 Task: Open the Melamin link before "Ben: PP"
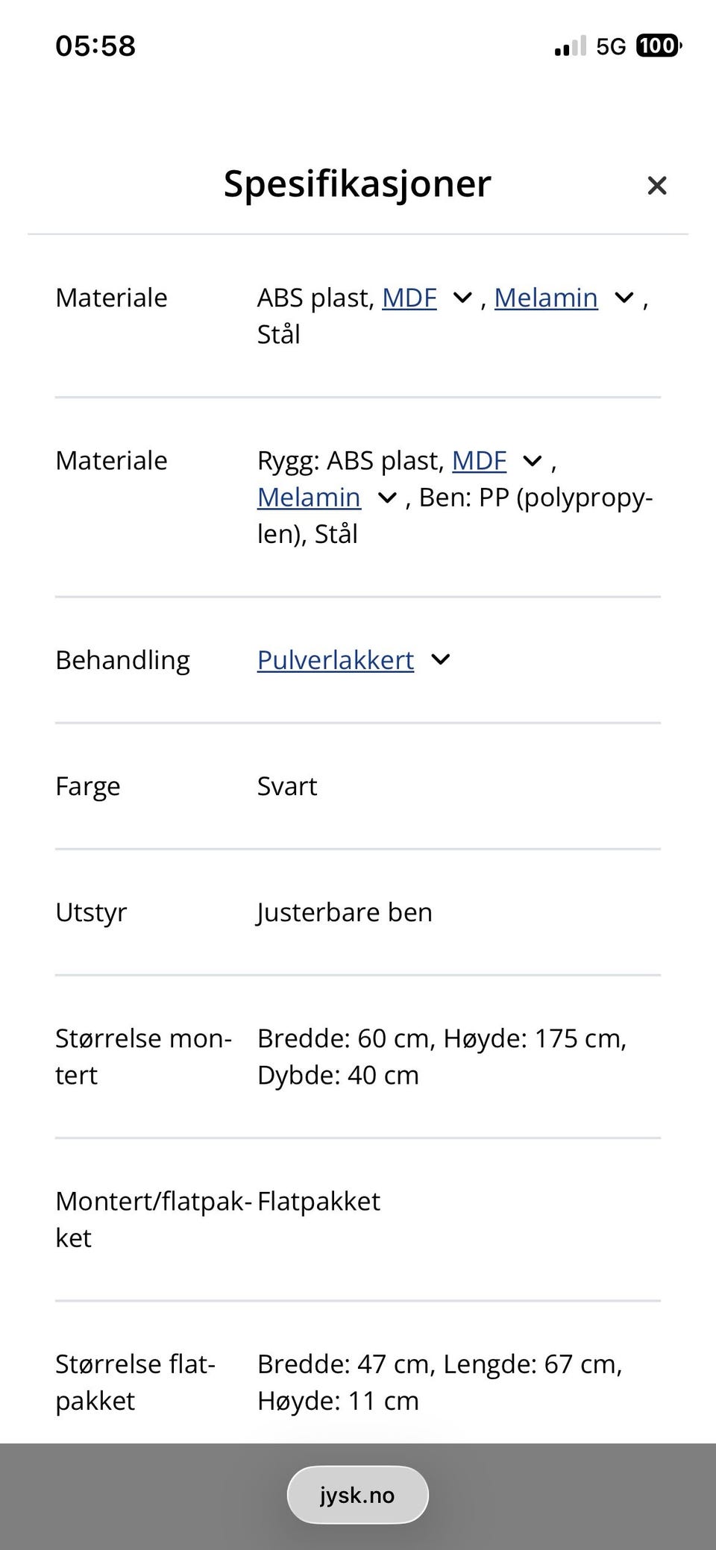click(x=309, y=498)
